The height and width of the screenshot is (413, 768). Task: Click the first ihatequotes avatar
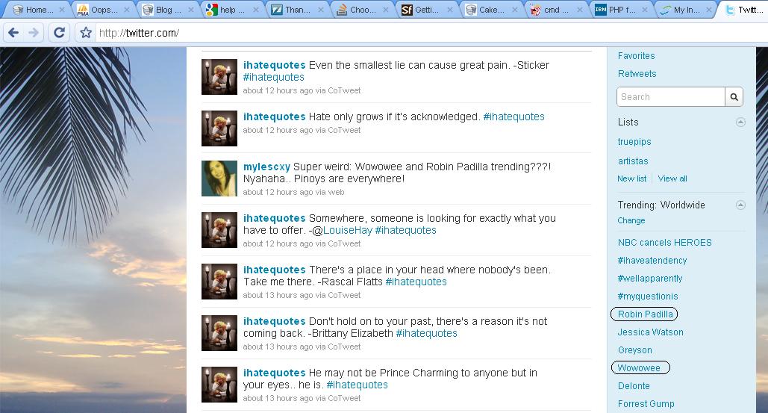click(219, 77)
